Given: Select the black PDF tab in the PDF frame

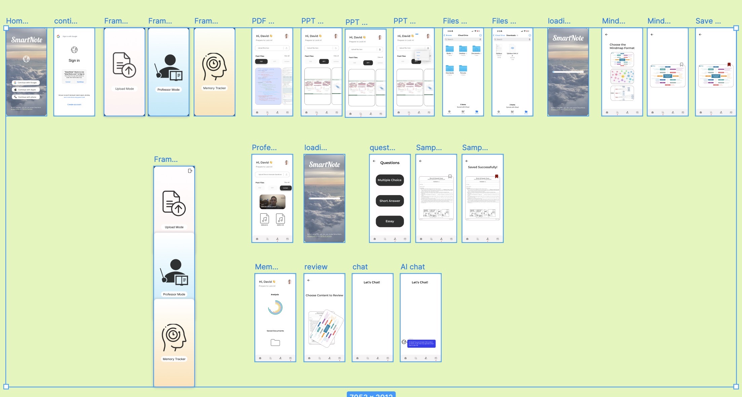Looking at the screenshot, I should point(261,61).
